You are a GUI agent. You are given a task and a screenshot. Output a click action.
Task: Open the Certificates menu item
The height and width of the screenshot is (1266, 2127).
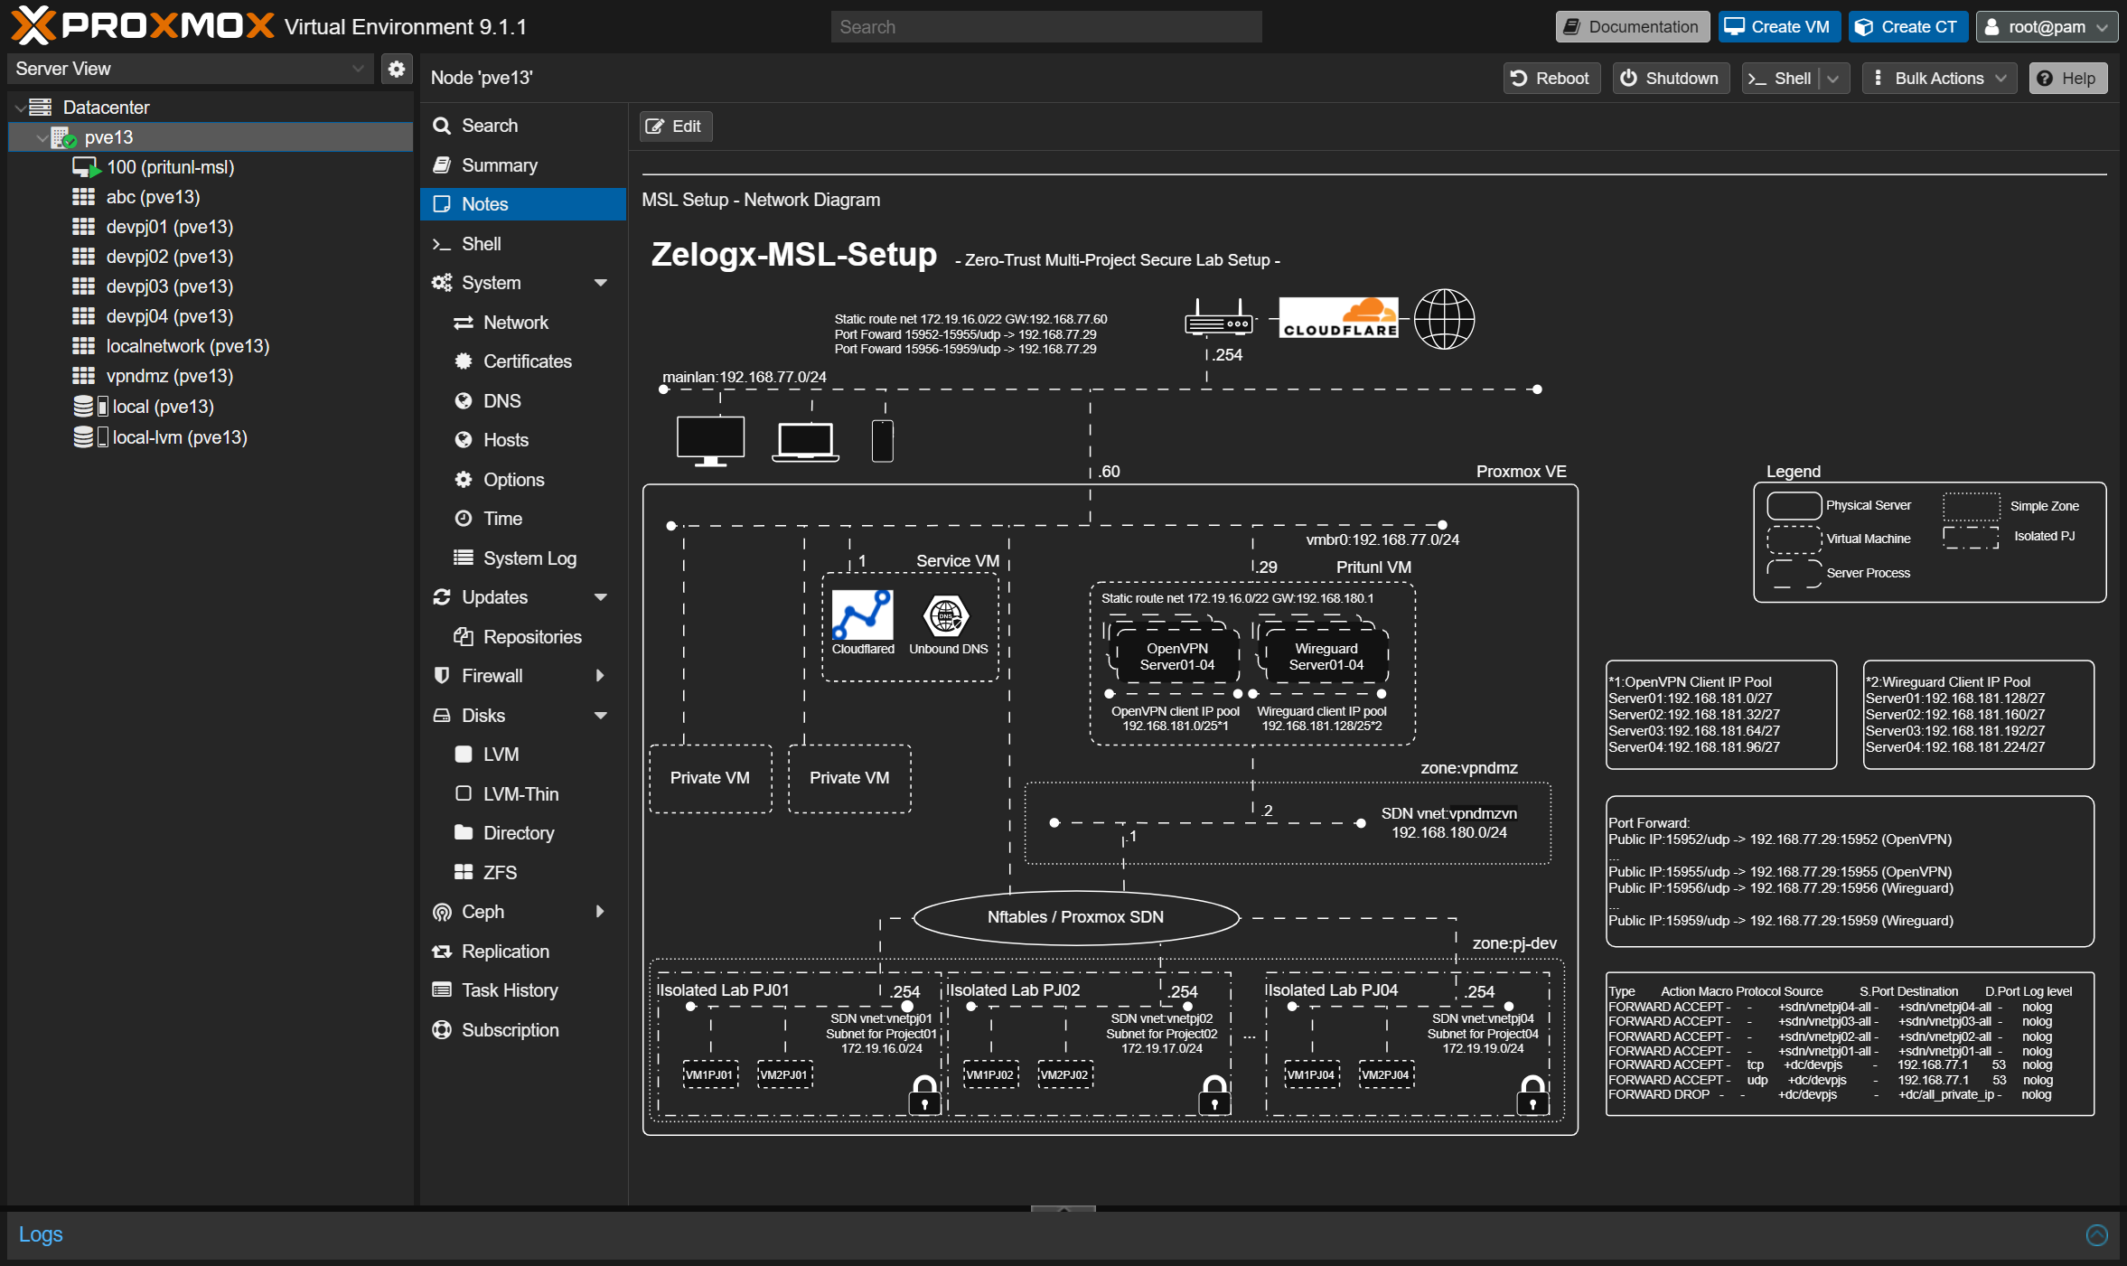pos(527,361)
